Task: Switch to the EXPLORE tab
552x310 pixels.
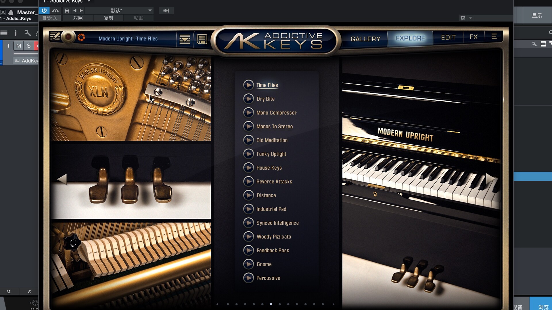Action: [410, 38]
